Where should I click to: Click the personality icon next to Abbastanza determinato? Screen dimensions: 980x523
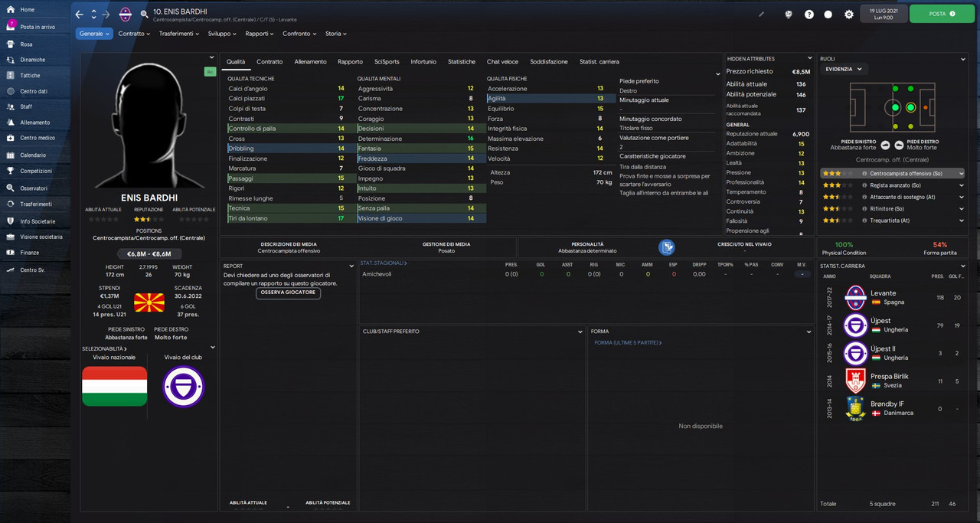[667, 247]
